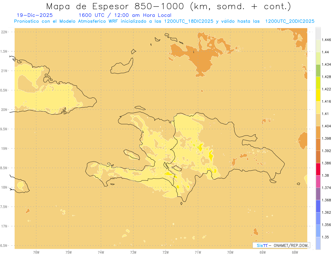Click the '68W' longitude label

295,252
